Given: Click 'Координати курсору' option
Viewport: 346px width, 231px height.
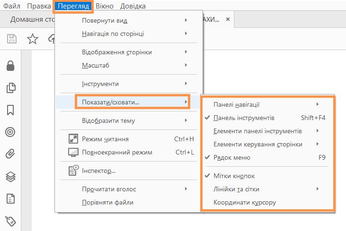Looking at the screenshot, I should [245, 202].
